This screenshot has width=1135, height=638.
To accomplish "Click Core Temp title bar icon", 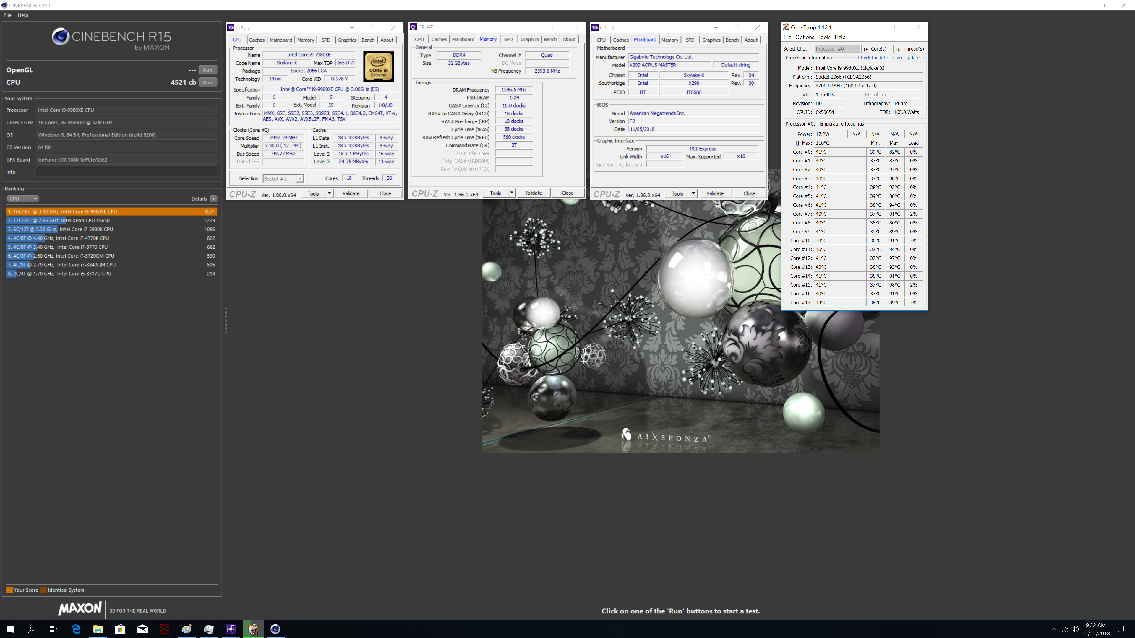I will (786, 27).
